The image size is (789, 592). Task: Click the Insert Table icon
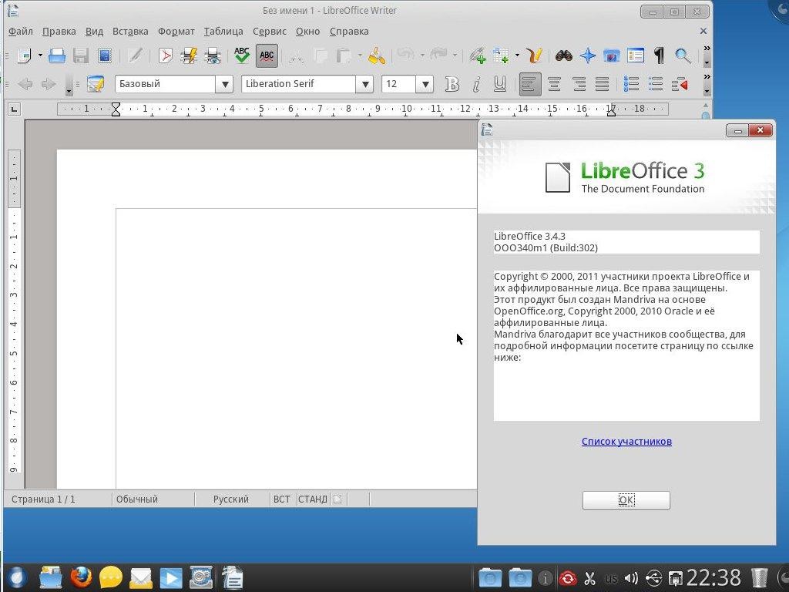tap(501, 55)
